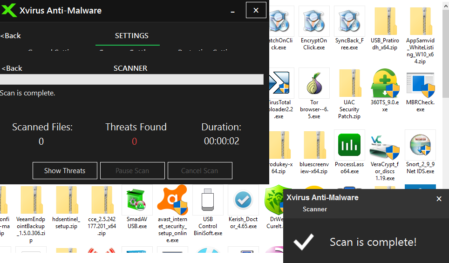Select AppSamvid_WhiteListing_W10_x64.zip archive

pyautogui.click(x=421, y=21)
